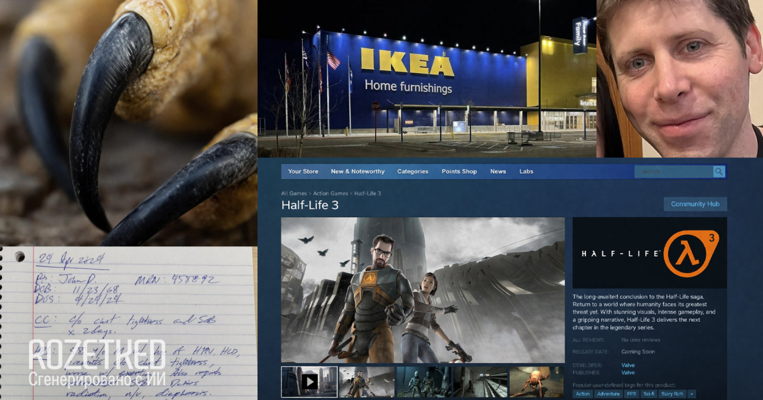Click the Community Hub button

click(x=695, y=204)
